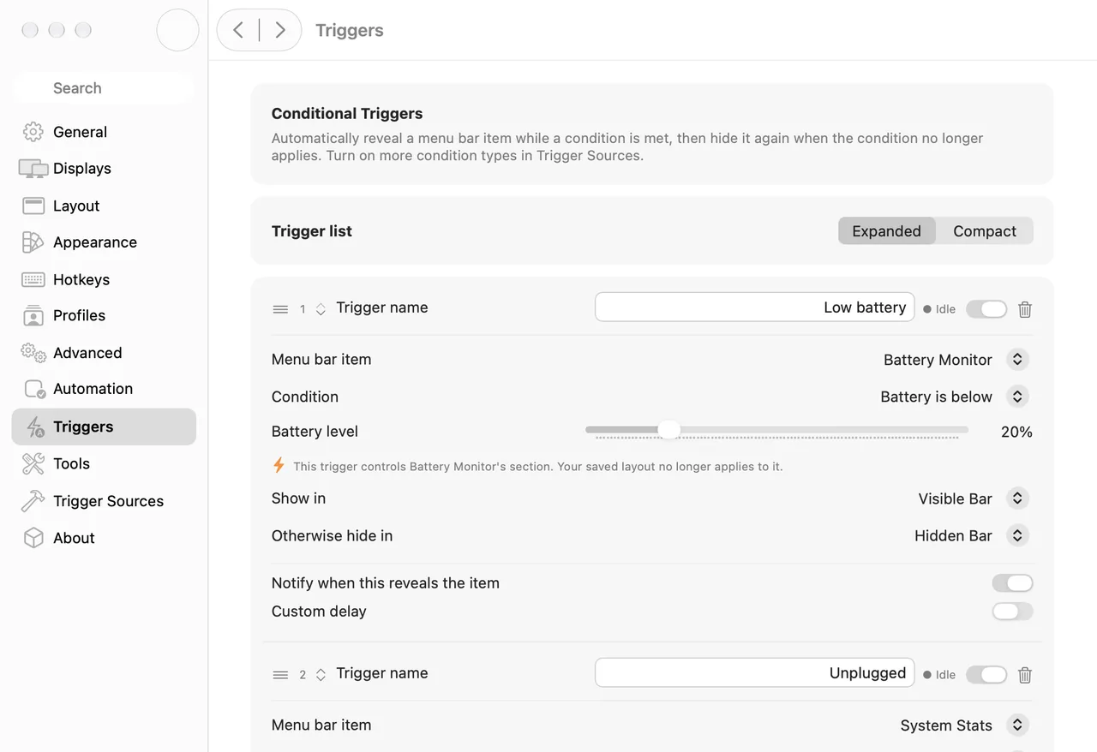The image size is (1097, 752).
Task: Go back with the left chevron
Action: pyautogui.click(x=238, y=30)
